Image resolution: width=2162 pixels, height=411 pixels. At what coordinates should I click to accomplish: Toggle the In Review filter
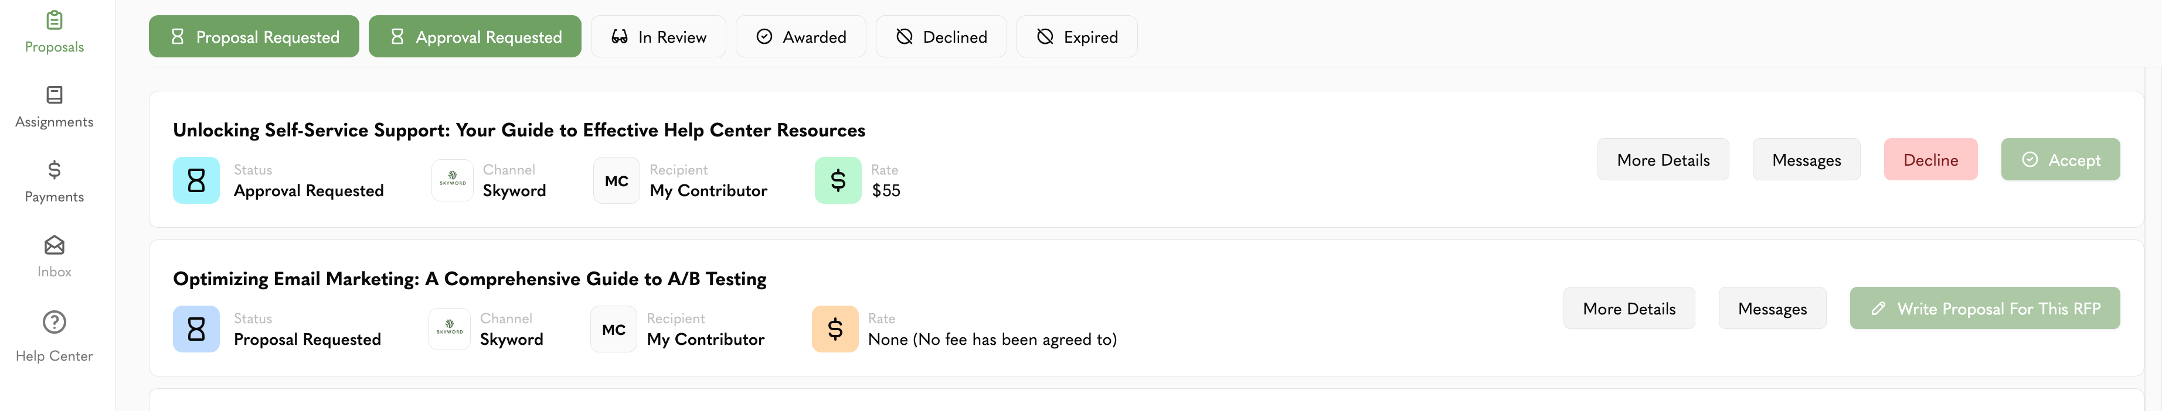[658, 36]
